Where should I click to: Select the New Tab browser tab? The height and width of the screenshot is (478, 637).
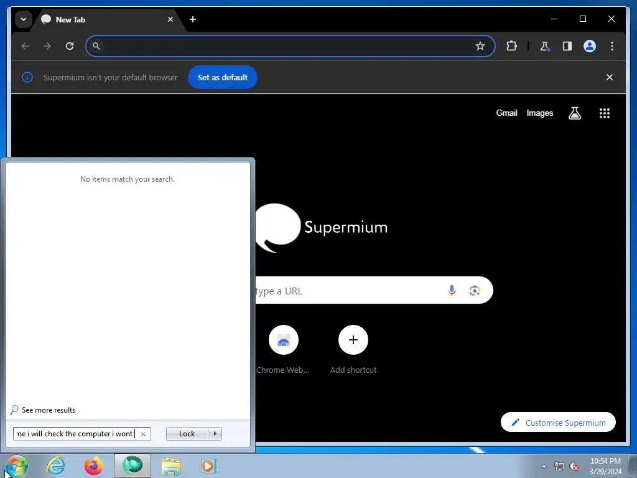point(106,19)
